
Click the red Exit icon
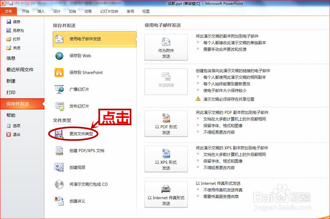click(x=9, y=134)
